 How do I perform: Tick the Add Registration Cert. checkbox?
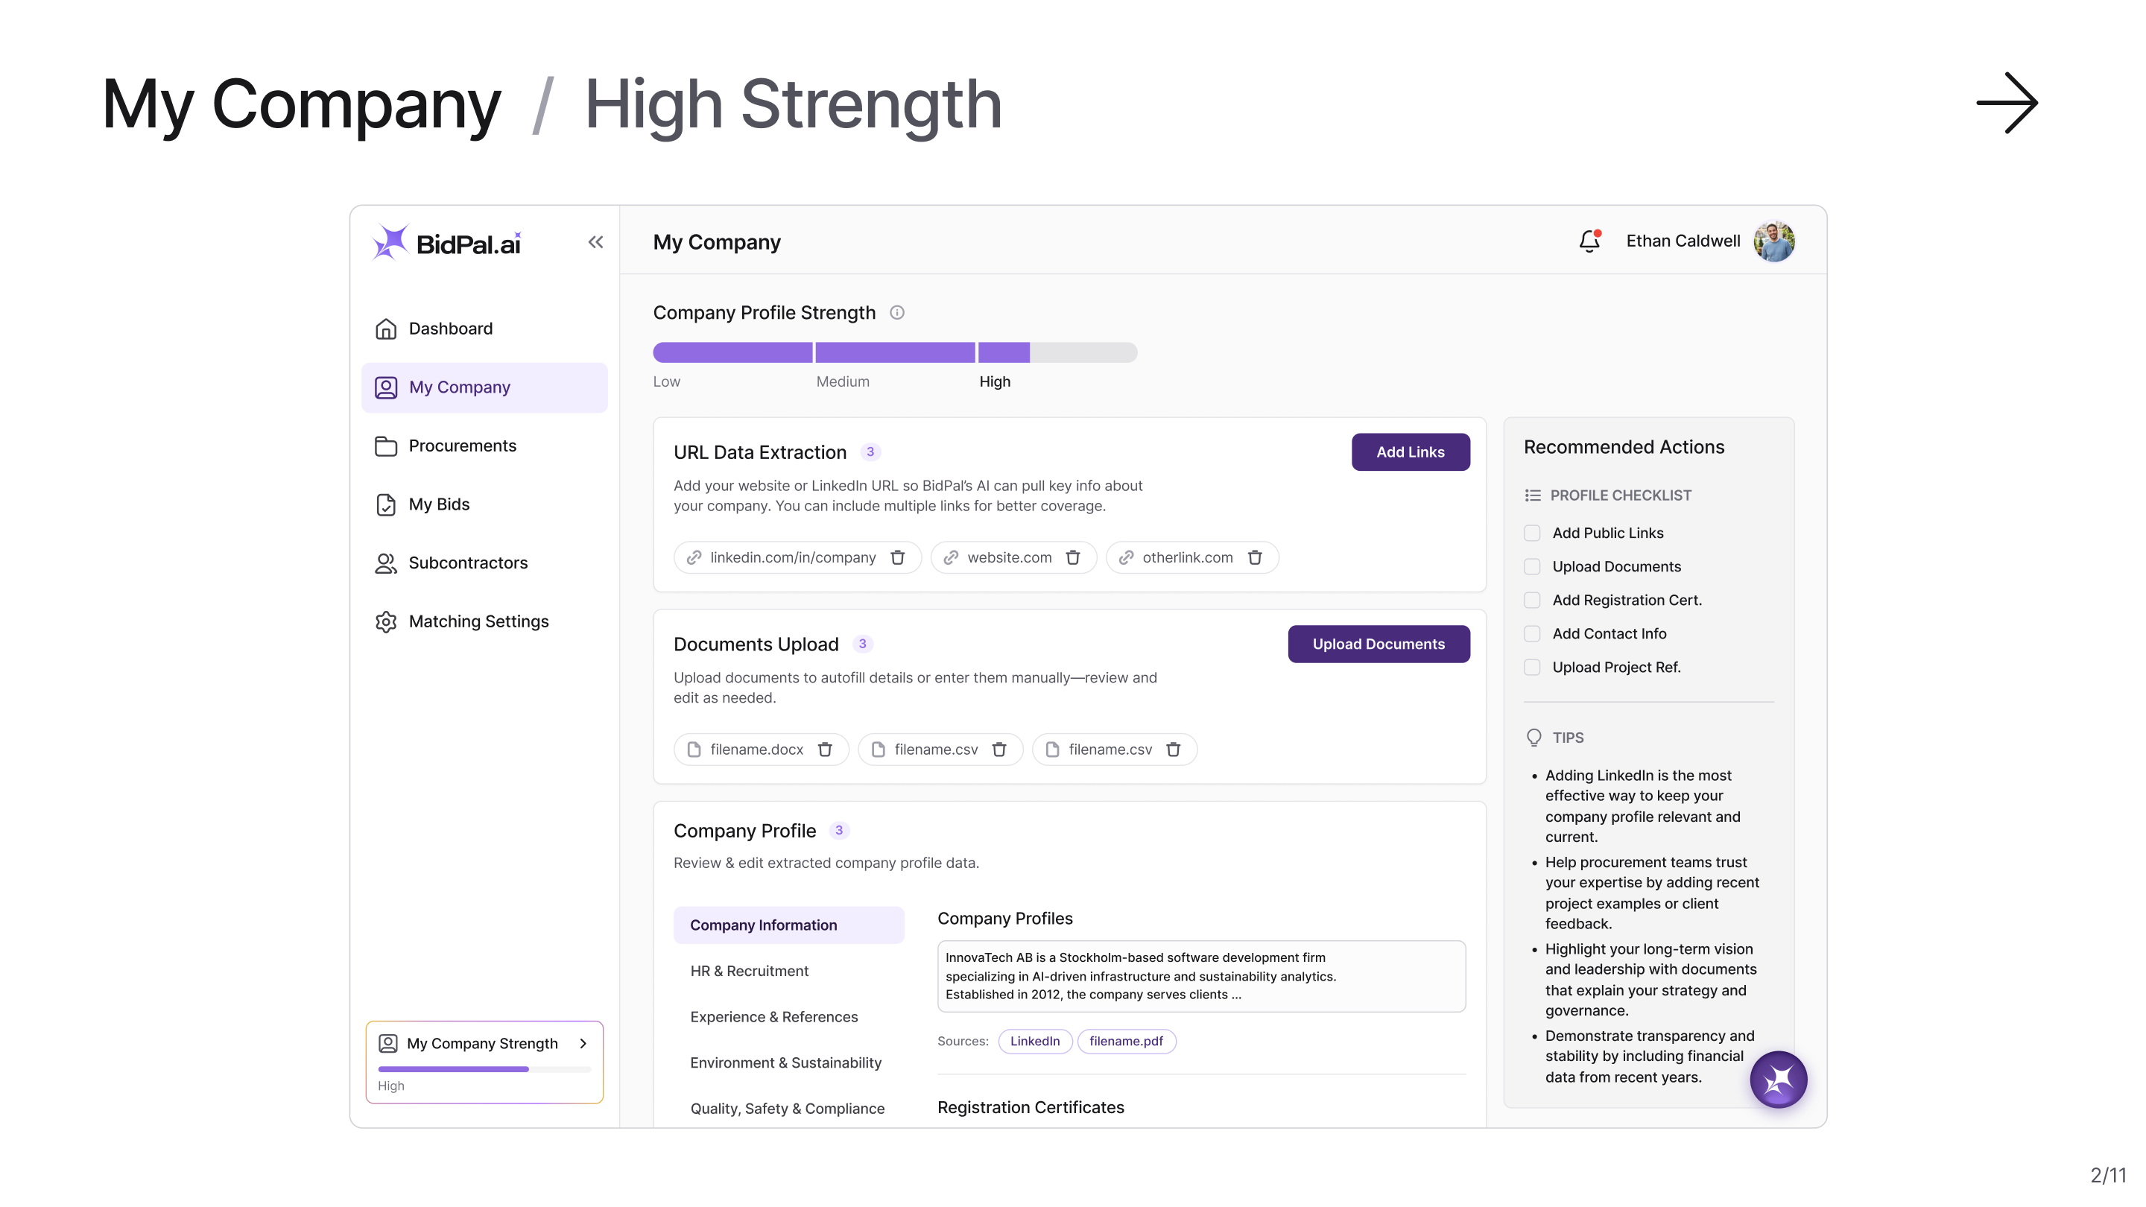click(x=1532, y=601)
